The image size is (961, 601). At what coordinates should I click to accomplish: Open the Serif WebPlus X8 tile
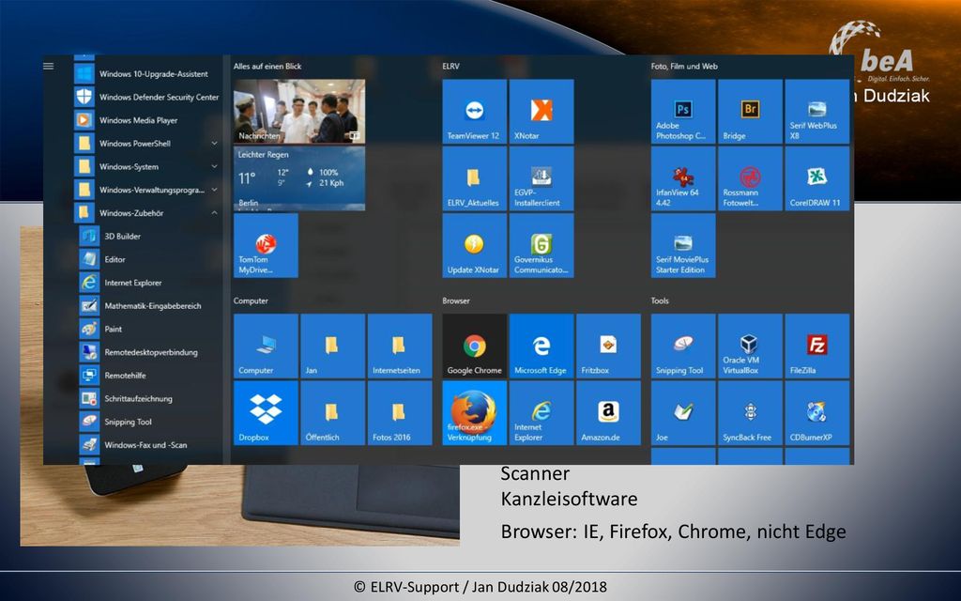817,112
